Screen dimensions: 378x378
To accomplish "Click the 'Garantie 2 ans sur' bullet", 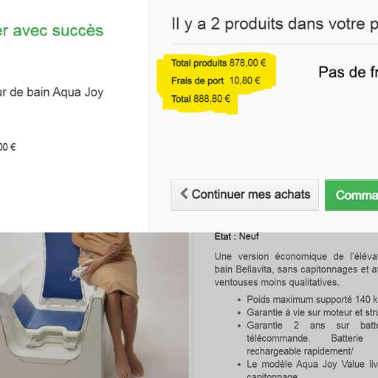I will click(x=312, y=338).
